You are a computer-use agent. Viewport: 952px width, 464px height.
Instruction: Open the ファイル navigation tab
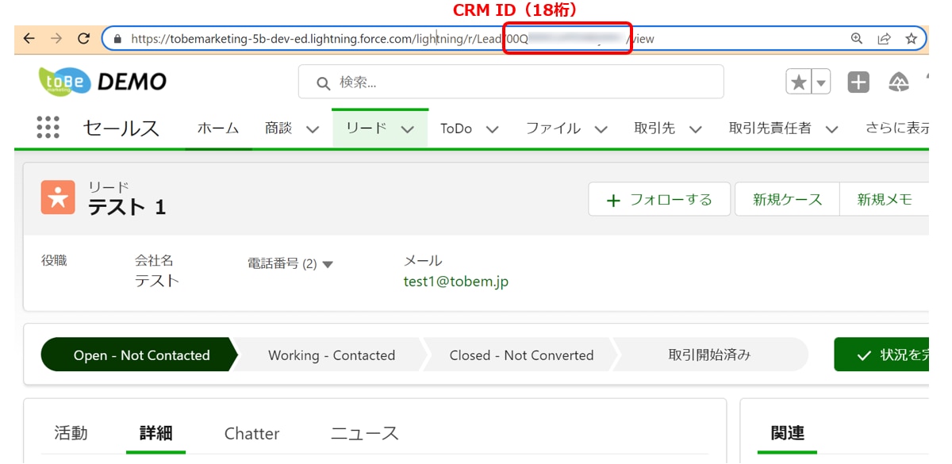(x=553, y=128)
